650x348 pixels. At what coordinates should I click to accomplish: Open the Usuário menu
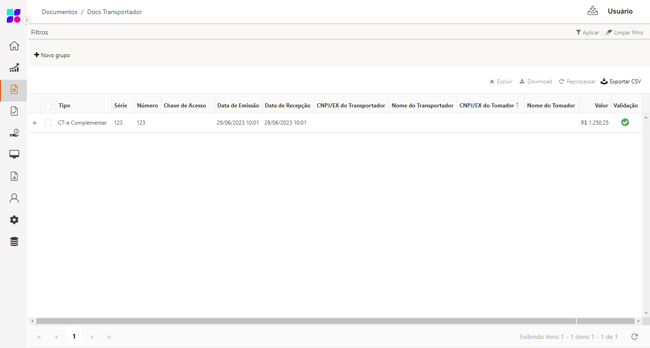(620, 11)
